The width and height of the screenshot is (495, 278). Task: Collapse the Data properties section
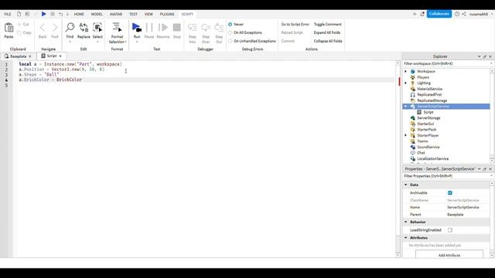coord(406,185)
